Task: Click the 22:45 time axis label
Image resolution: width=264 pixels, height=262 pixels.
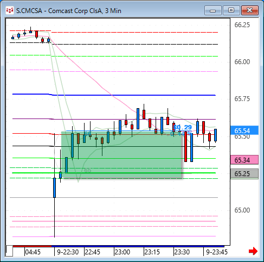Action: coord(92,252)
